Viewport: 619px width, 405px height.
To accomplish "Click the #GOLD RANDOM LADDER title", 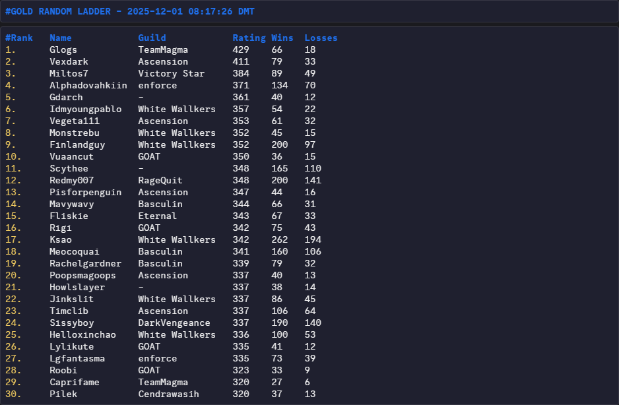I will click(x=129, y=12).
